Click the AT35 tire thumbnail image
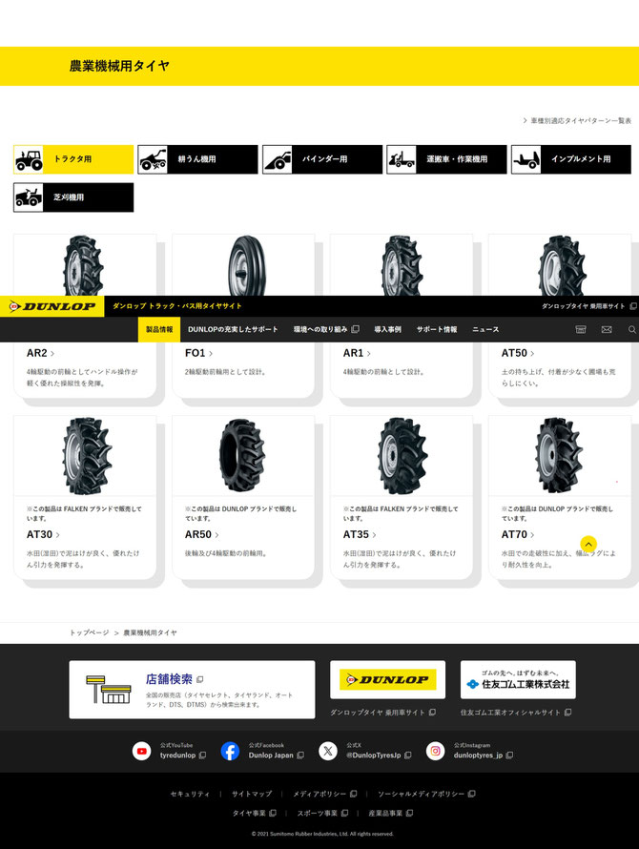 (x=402, y=456)
